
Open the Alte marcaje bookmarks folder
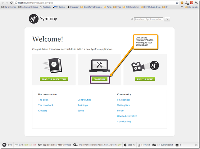(191, 7)
